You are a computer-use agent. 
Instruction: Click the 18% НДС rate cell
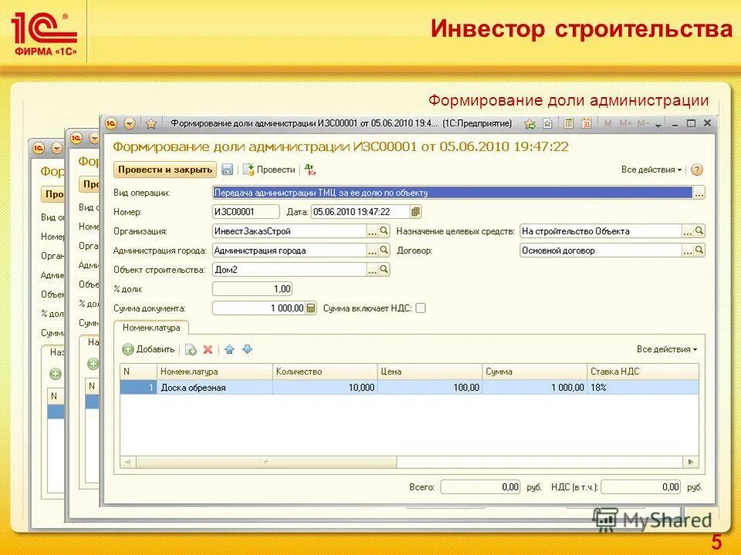click(x=643, y=388)
